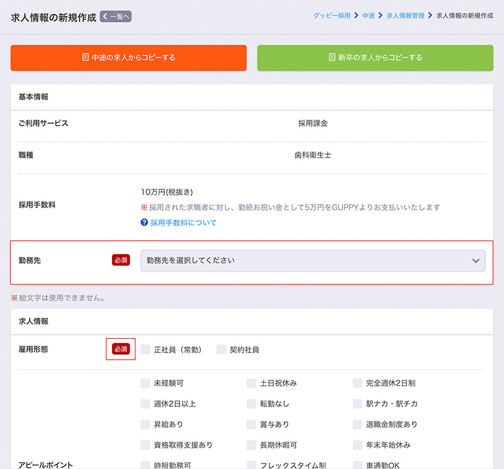Check 契約社員 employment type
This screenshot has height=469, width=504.
pyautogui.click(x=221, y=349)
